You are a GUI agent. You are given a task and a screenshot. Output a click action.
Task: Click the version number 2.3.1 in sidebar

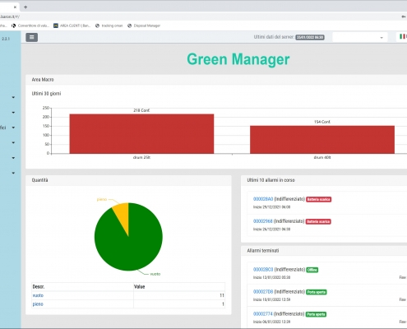pos(6,39)
